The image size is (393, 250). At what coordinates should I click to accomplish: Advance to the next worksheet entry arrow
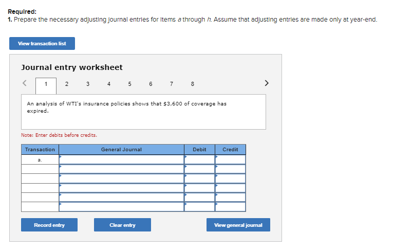[x=267, y=83]
